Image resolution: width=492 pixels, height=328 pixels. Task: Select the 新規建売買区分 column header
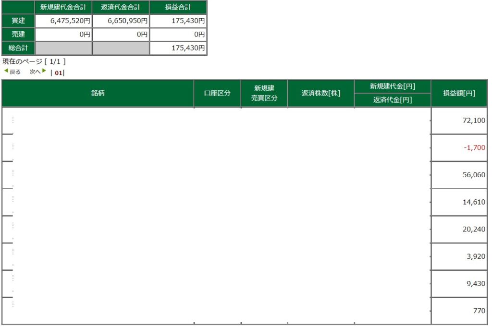pyautogui.click(x=264, y=93)
